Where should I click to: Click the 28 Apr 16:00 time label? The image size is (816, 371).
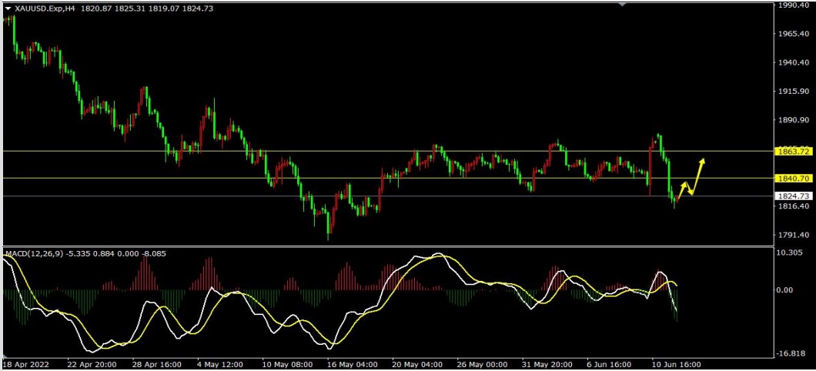[158, 365]
